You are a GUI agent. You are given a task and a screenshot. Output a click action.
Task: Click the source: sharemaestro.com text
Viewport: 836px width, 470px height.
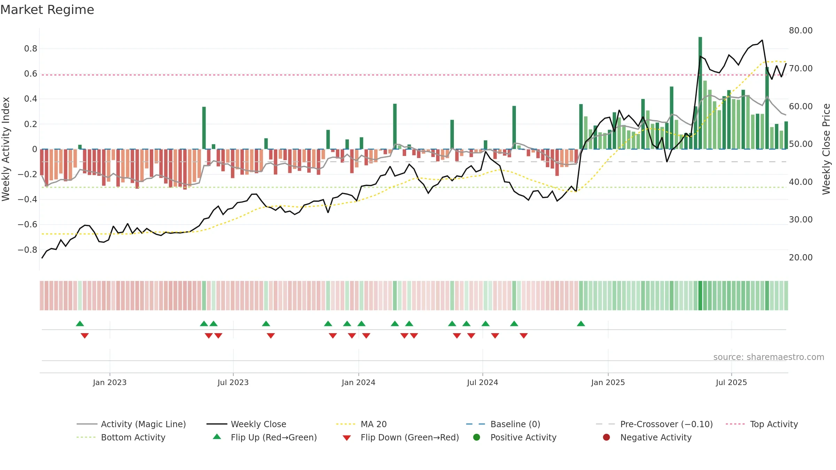point(769,357)
